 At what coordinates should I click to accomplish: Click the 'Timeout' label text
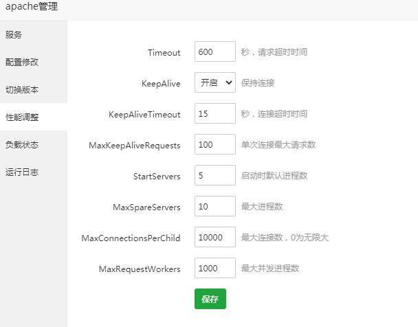(164, 52)
